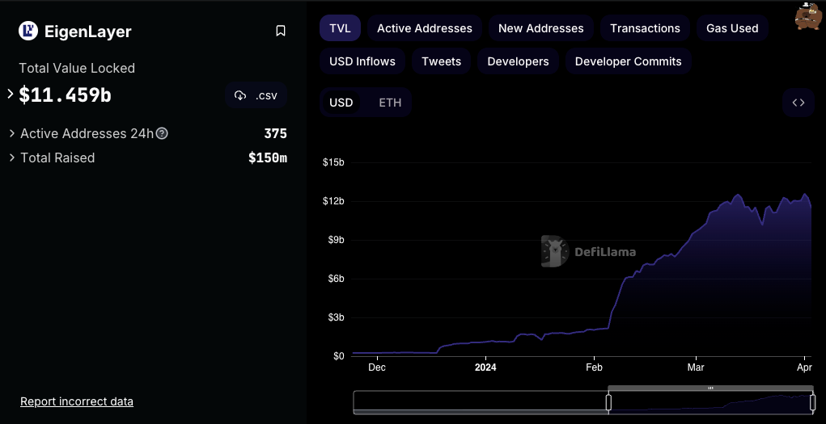The width and height of the screenshot is (826, 424).
Task: Click the cowboy llama avatar icon
Action: coord(807,16)
